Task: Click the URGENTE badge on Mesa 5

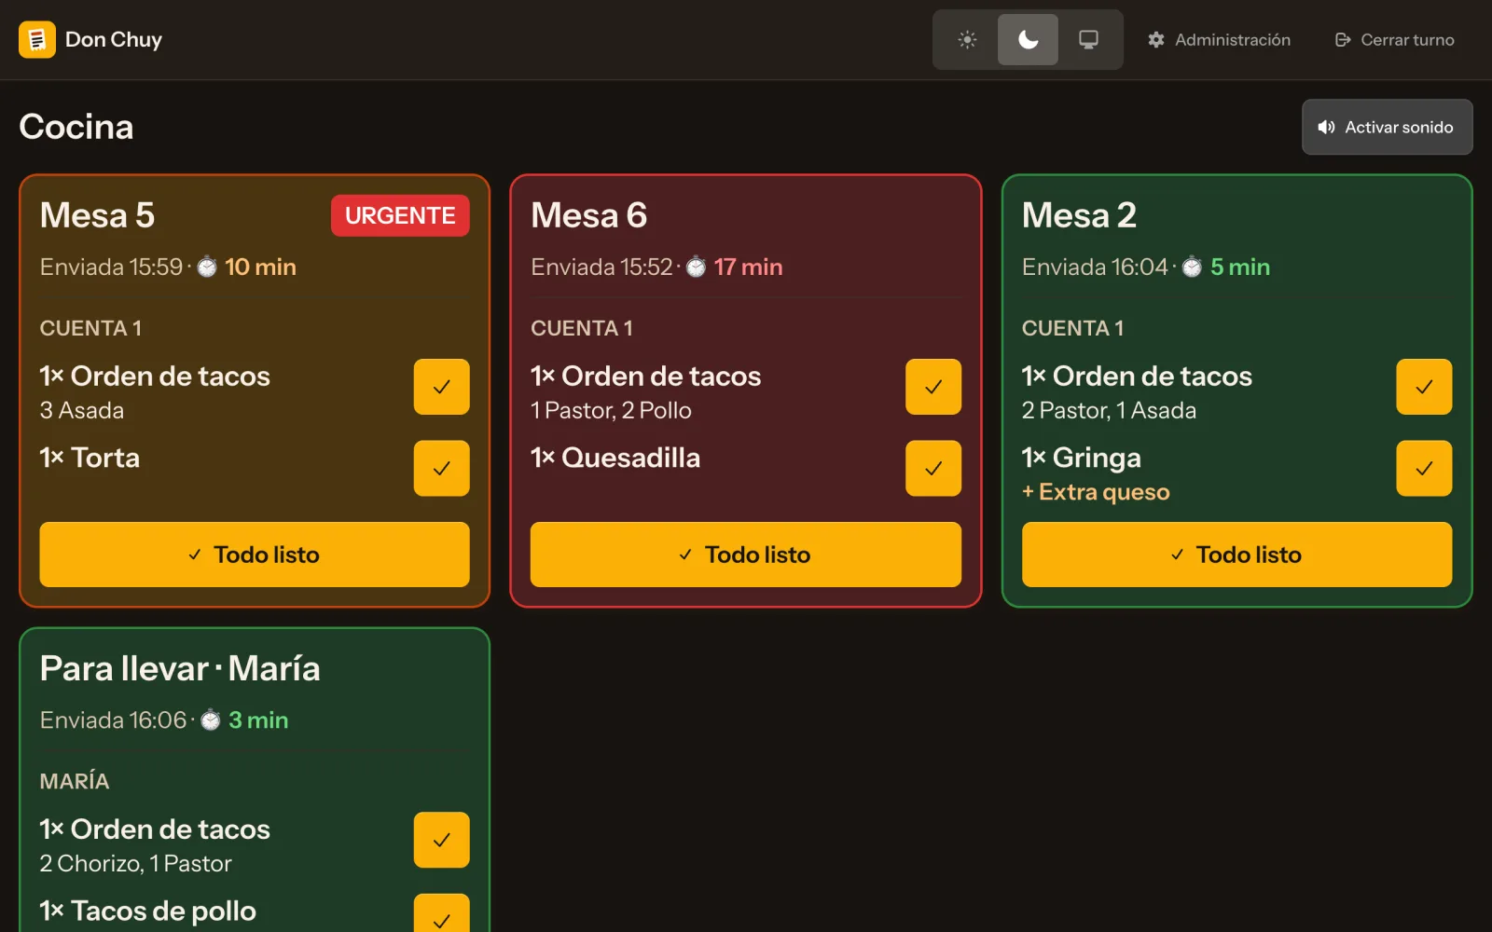Action: coord(400,215)
